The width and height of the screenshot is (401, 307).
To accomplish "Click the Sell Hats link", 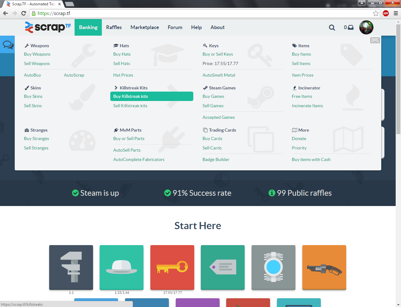I will 122,63.
